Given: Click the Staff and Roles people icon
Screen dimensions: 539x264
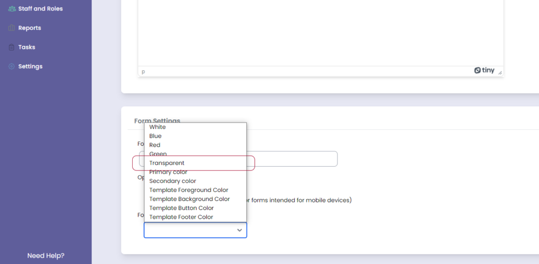Looking at the screenshot, I should [12, 9].
